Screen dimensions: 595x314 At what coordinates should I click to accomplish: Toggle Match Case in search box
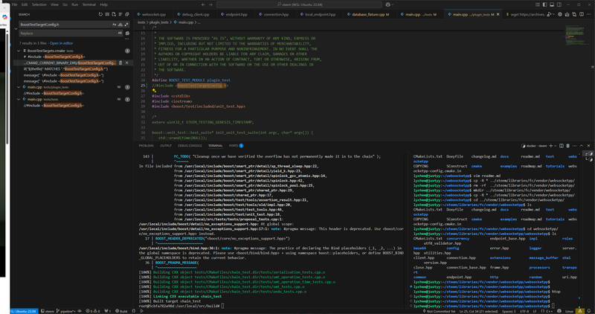click(x=115, y=25)
